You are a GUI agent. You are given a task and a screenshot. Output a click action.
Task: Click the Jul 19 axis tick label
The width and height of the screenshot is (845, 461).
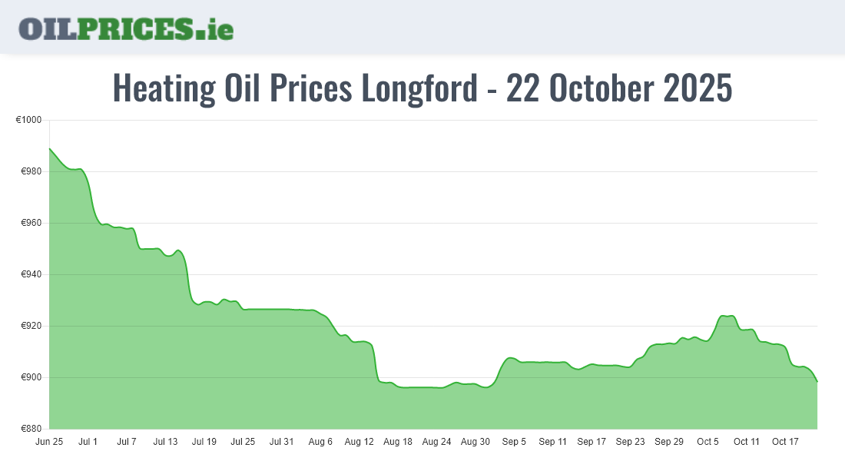click(x=204, y=442)
